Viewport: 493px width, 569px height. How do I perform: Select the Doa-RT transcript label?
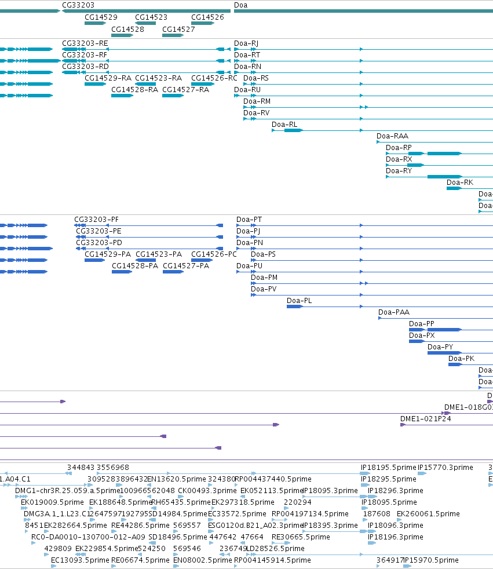point(247,55)
